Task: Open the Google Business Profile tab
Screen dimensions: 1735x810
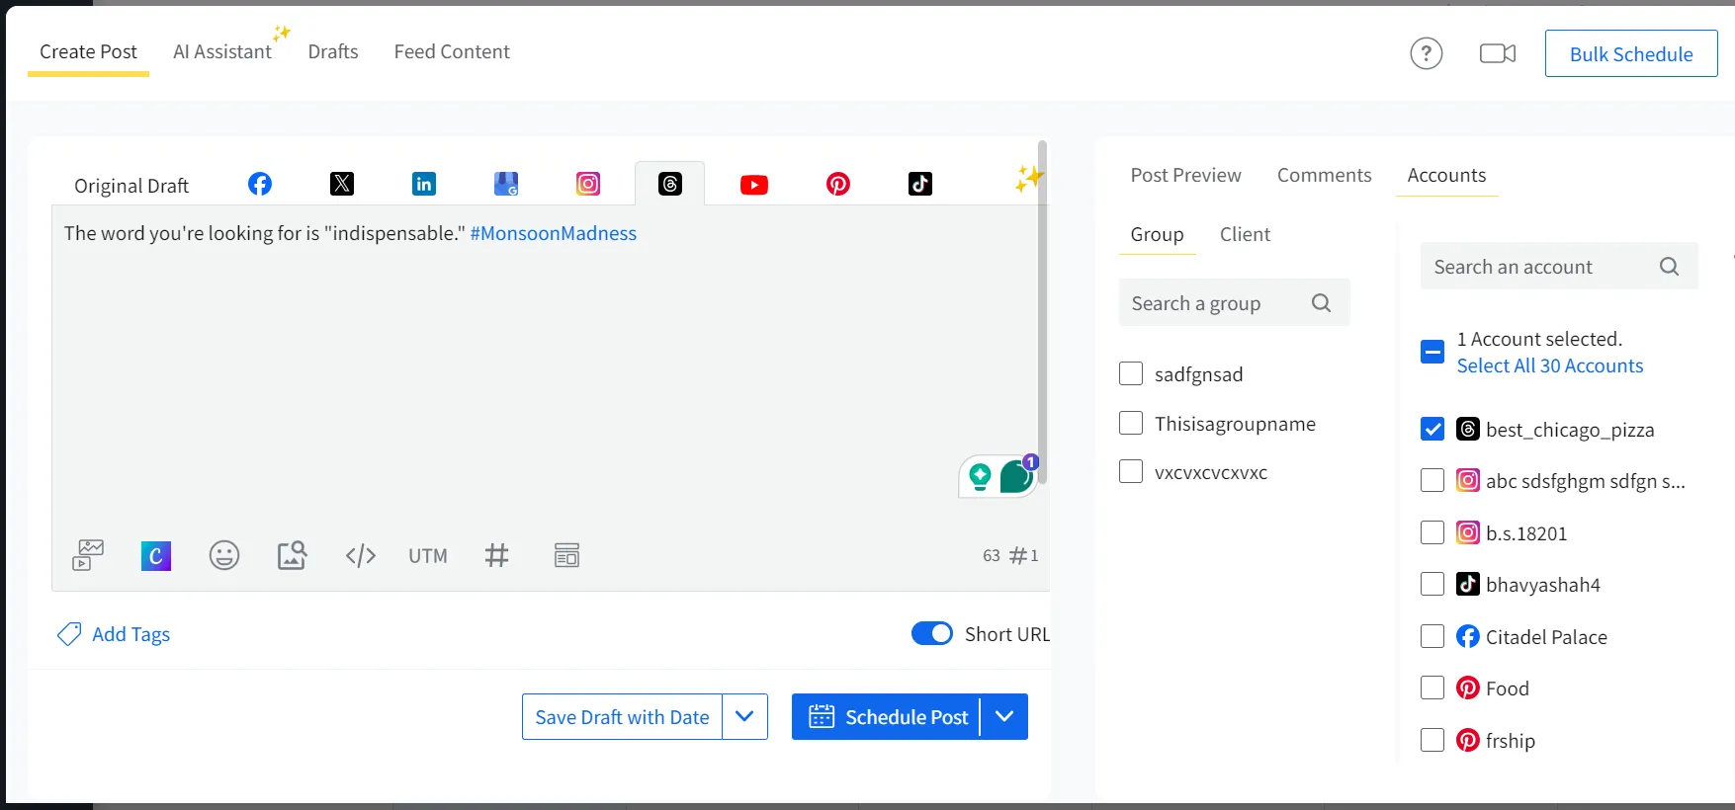Action: (x=506, y=184)
